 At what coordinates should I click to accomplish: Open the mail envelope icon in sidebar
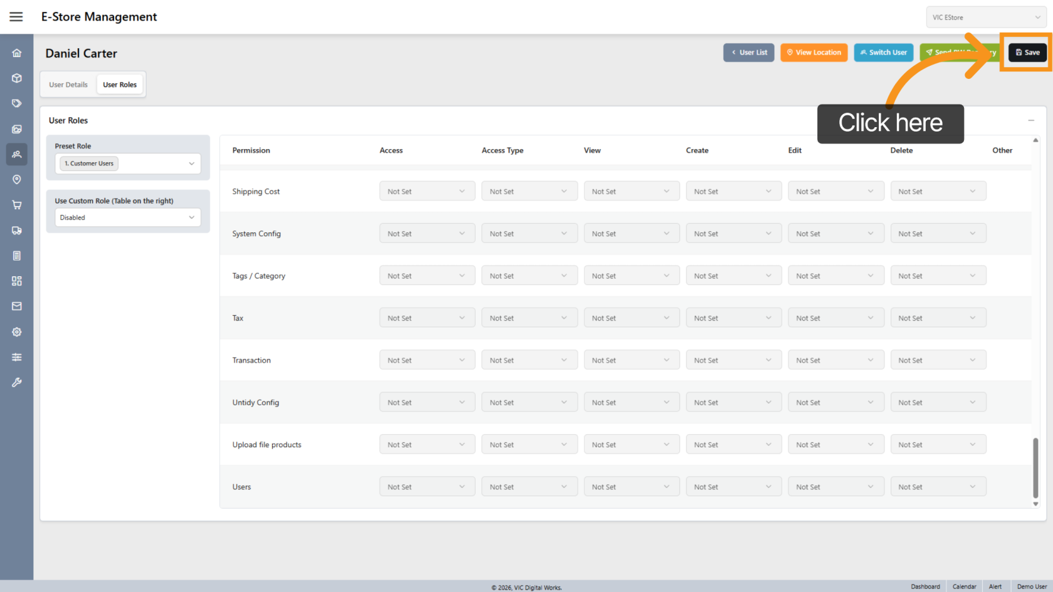pyautogui.click(x=17, y=306)
